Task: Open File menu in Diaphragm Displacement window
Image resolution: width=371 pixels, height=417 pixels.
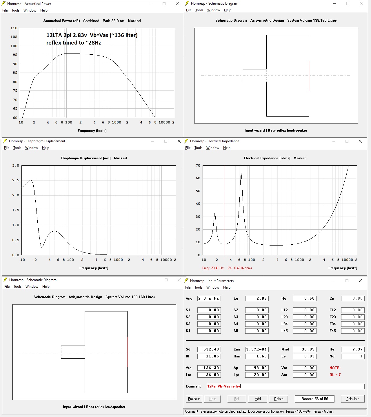Action: point(7,148)
